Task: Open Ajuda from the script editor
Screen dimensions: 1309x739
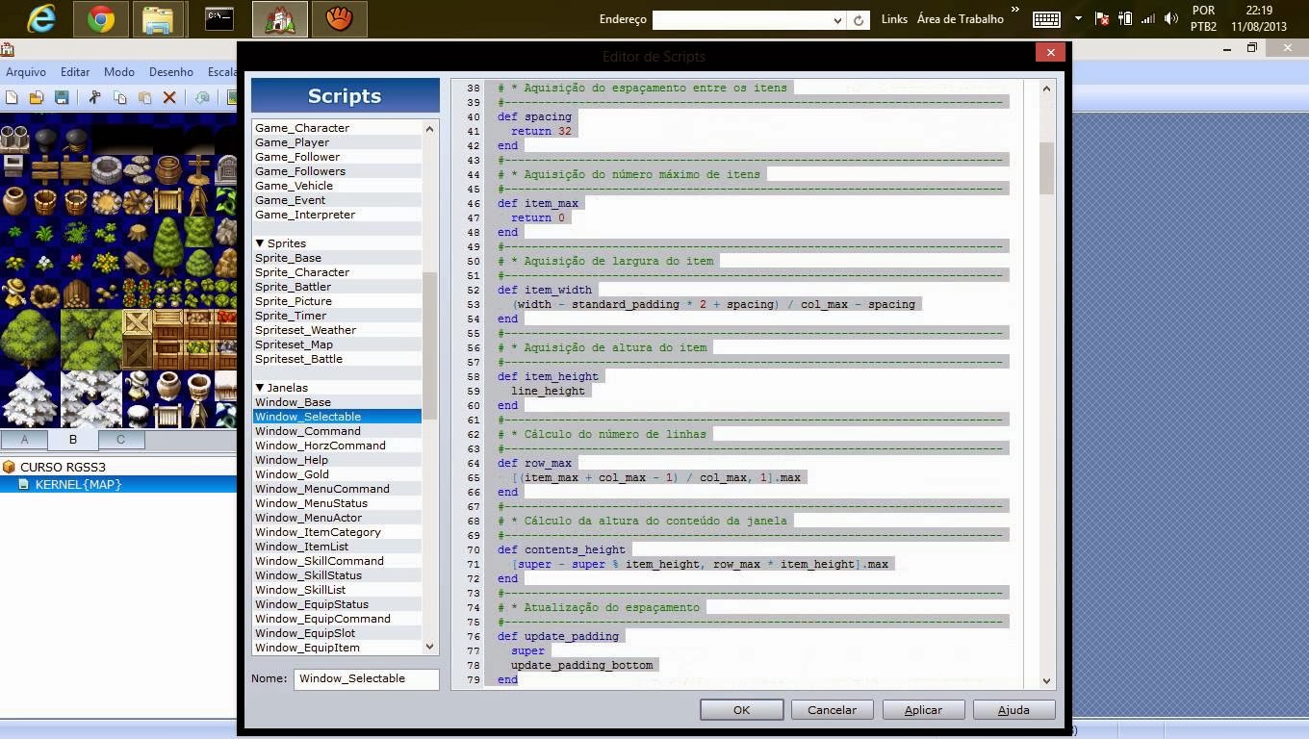Action: point(1013,709)
